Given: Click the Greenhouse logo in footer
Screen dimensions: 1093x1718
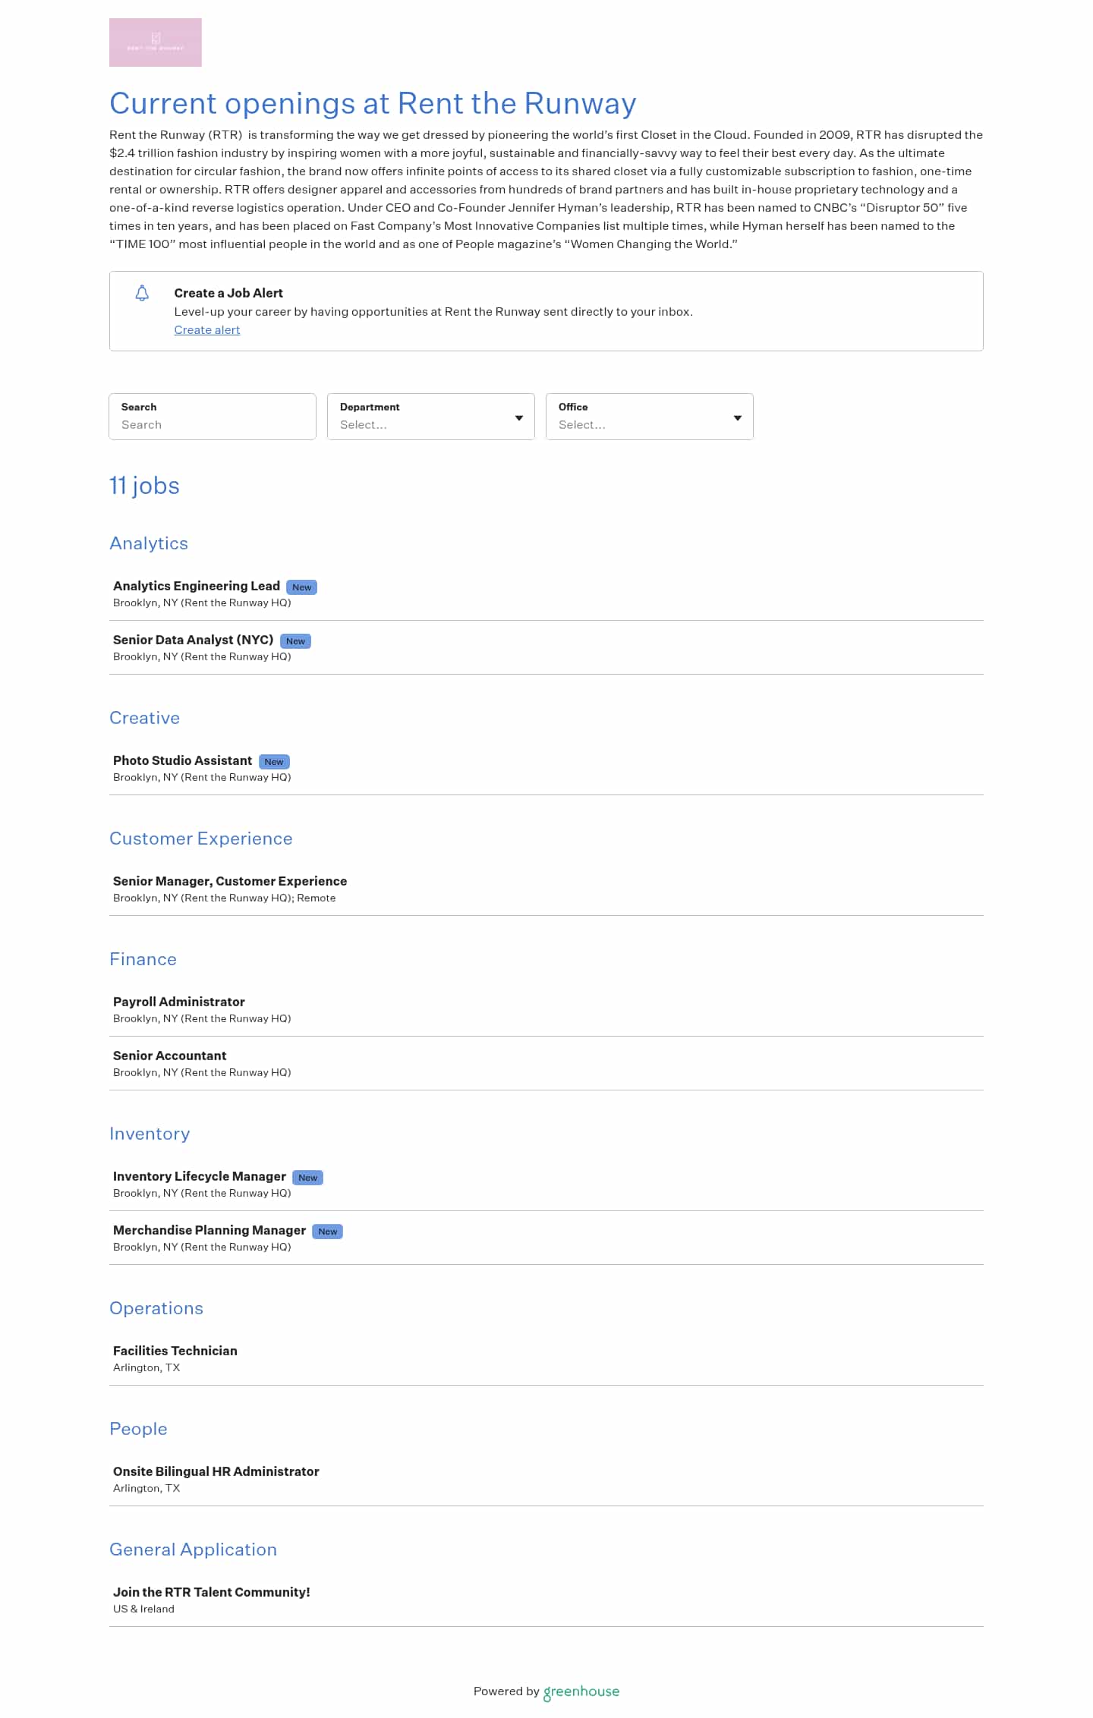Looking at the screenshot, I should 581,1691.
